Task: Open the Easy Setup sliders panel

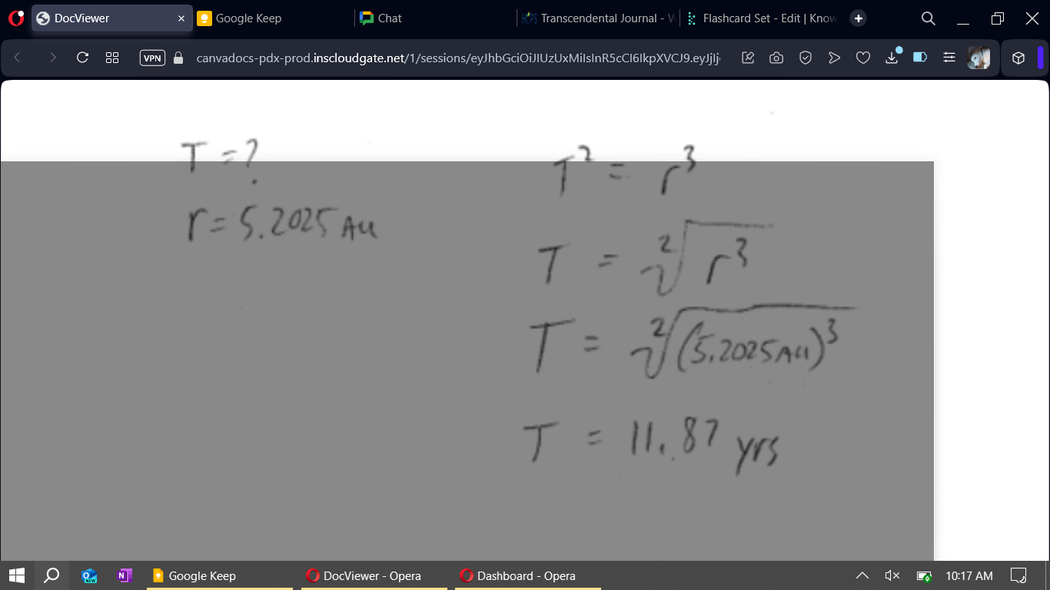Action: point(949,58)
